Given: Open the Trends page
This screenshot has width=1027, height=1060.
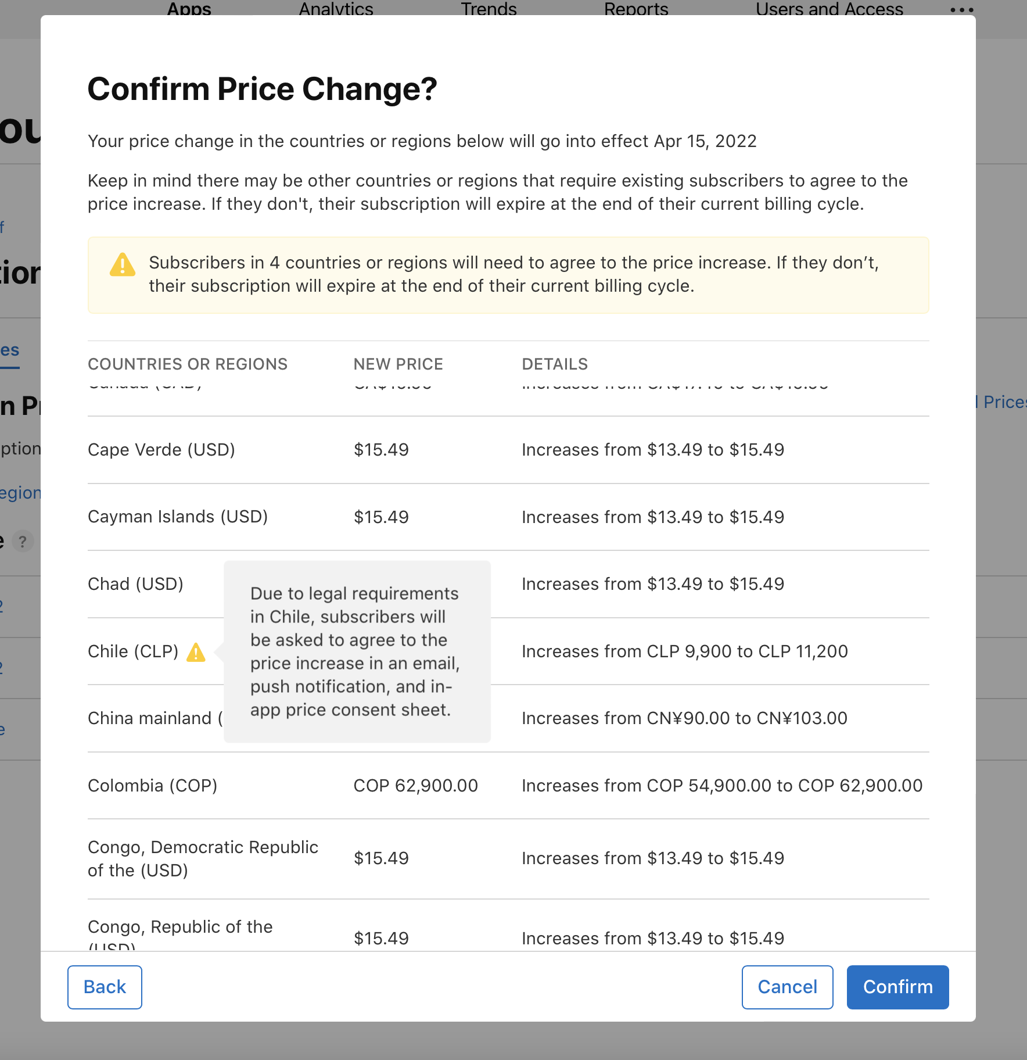Looking at the screenshot, I should [489, 9].
